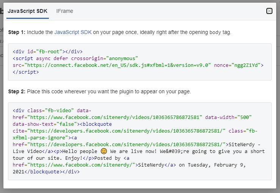
Task: Click the 'Step 1:' label text
Action: click(x=17, y=32)
